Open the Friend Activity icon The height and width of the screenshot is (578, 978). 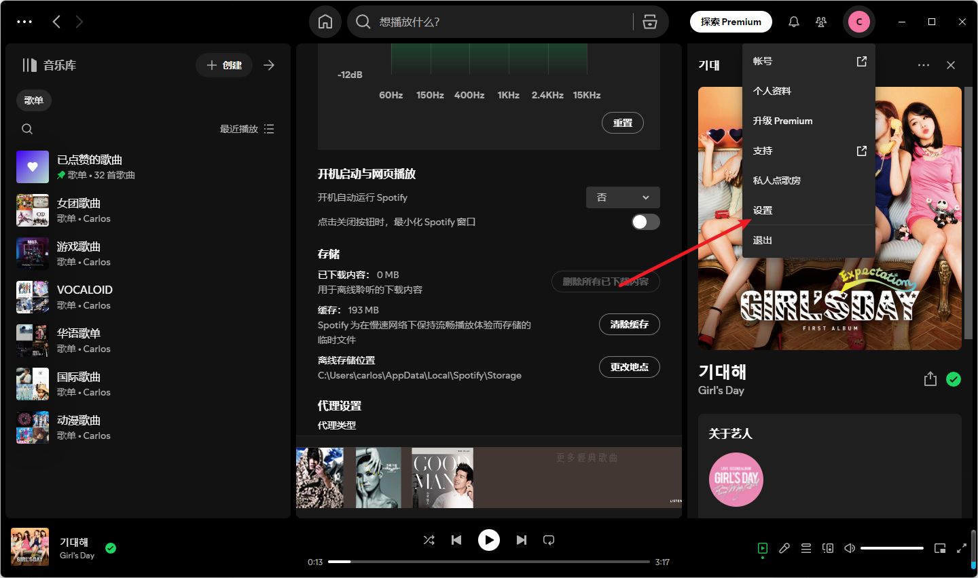click(x=821, y=22)
